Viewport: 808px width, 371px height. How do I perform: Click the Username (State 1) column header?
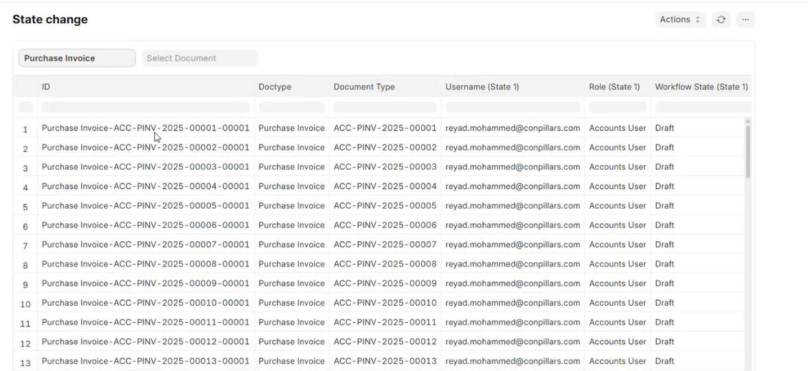pos(482,87)
